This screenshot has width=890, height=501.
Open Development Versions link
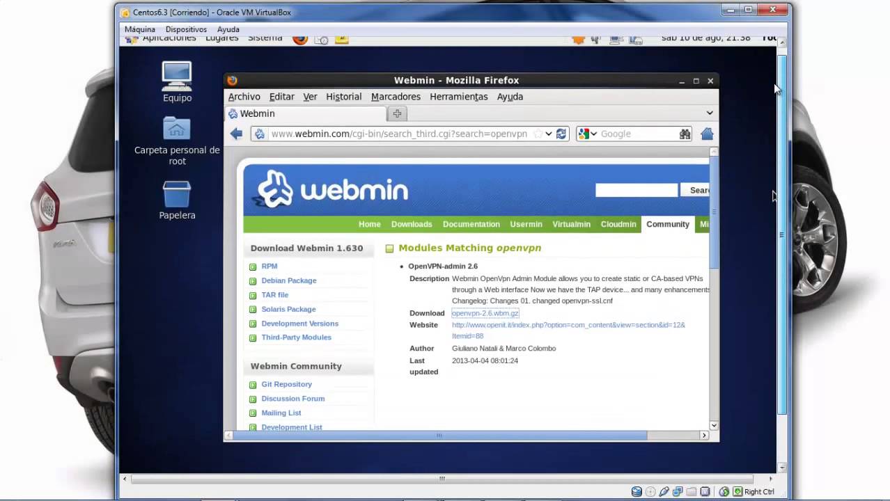(300, 324)
